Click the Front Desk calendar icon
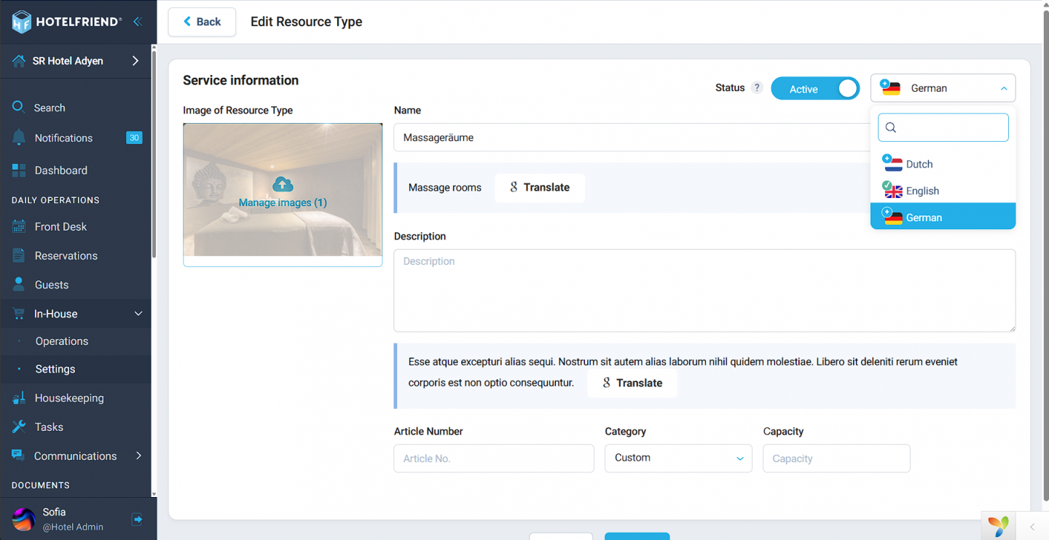This screenshot has height=540, width=1049. pyautogui.click(x=19, y=226)
